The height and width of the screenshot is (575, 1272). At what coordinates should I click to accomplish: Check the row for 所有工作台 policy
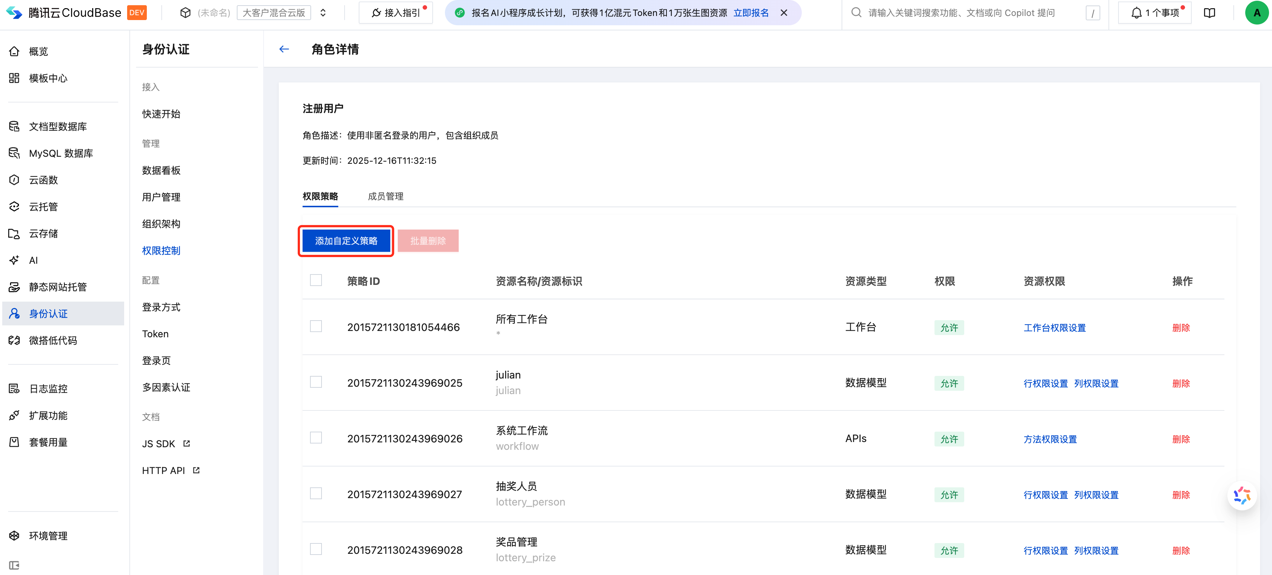pyautogui.click(x=316, y=327)
